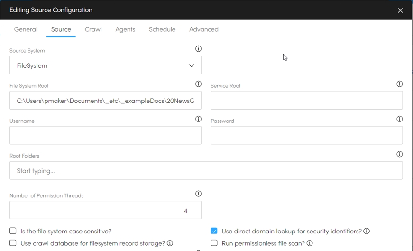Viewport: 413px width, 251px height.
Task: Click info icon beside Username field
Action: click(198, 119)
